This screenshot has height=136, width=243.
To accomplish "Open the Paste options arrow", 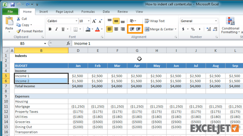I will click(9, 32).
